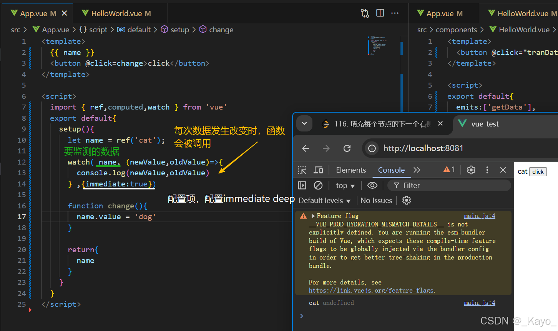Click the import line from 'vue'
558x331 pixels.
click(x=138, y=107)
